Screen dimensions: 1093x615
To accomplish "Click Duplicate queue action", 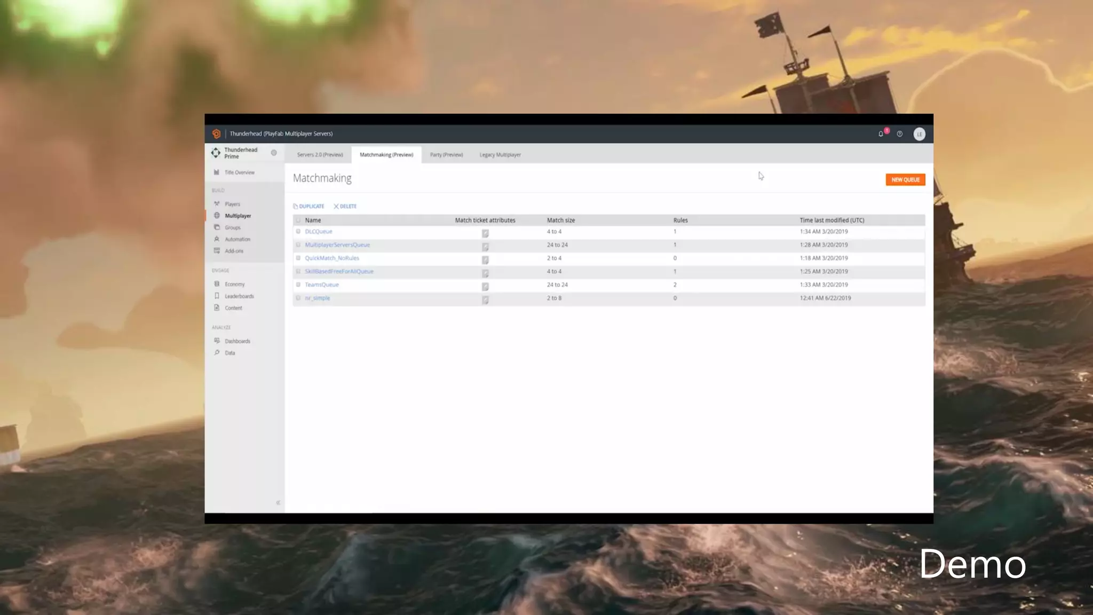I will tap(309, 206).
